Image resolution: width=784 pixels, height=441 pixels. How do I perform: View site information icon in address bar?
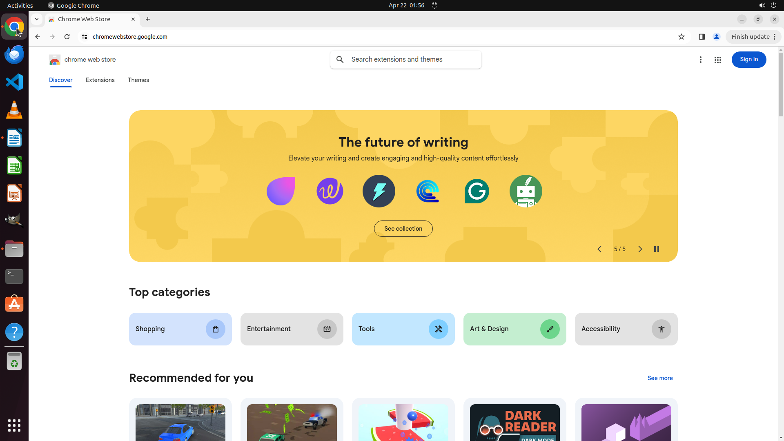85,37
